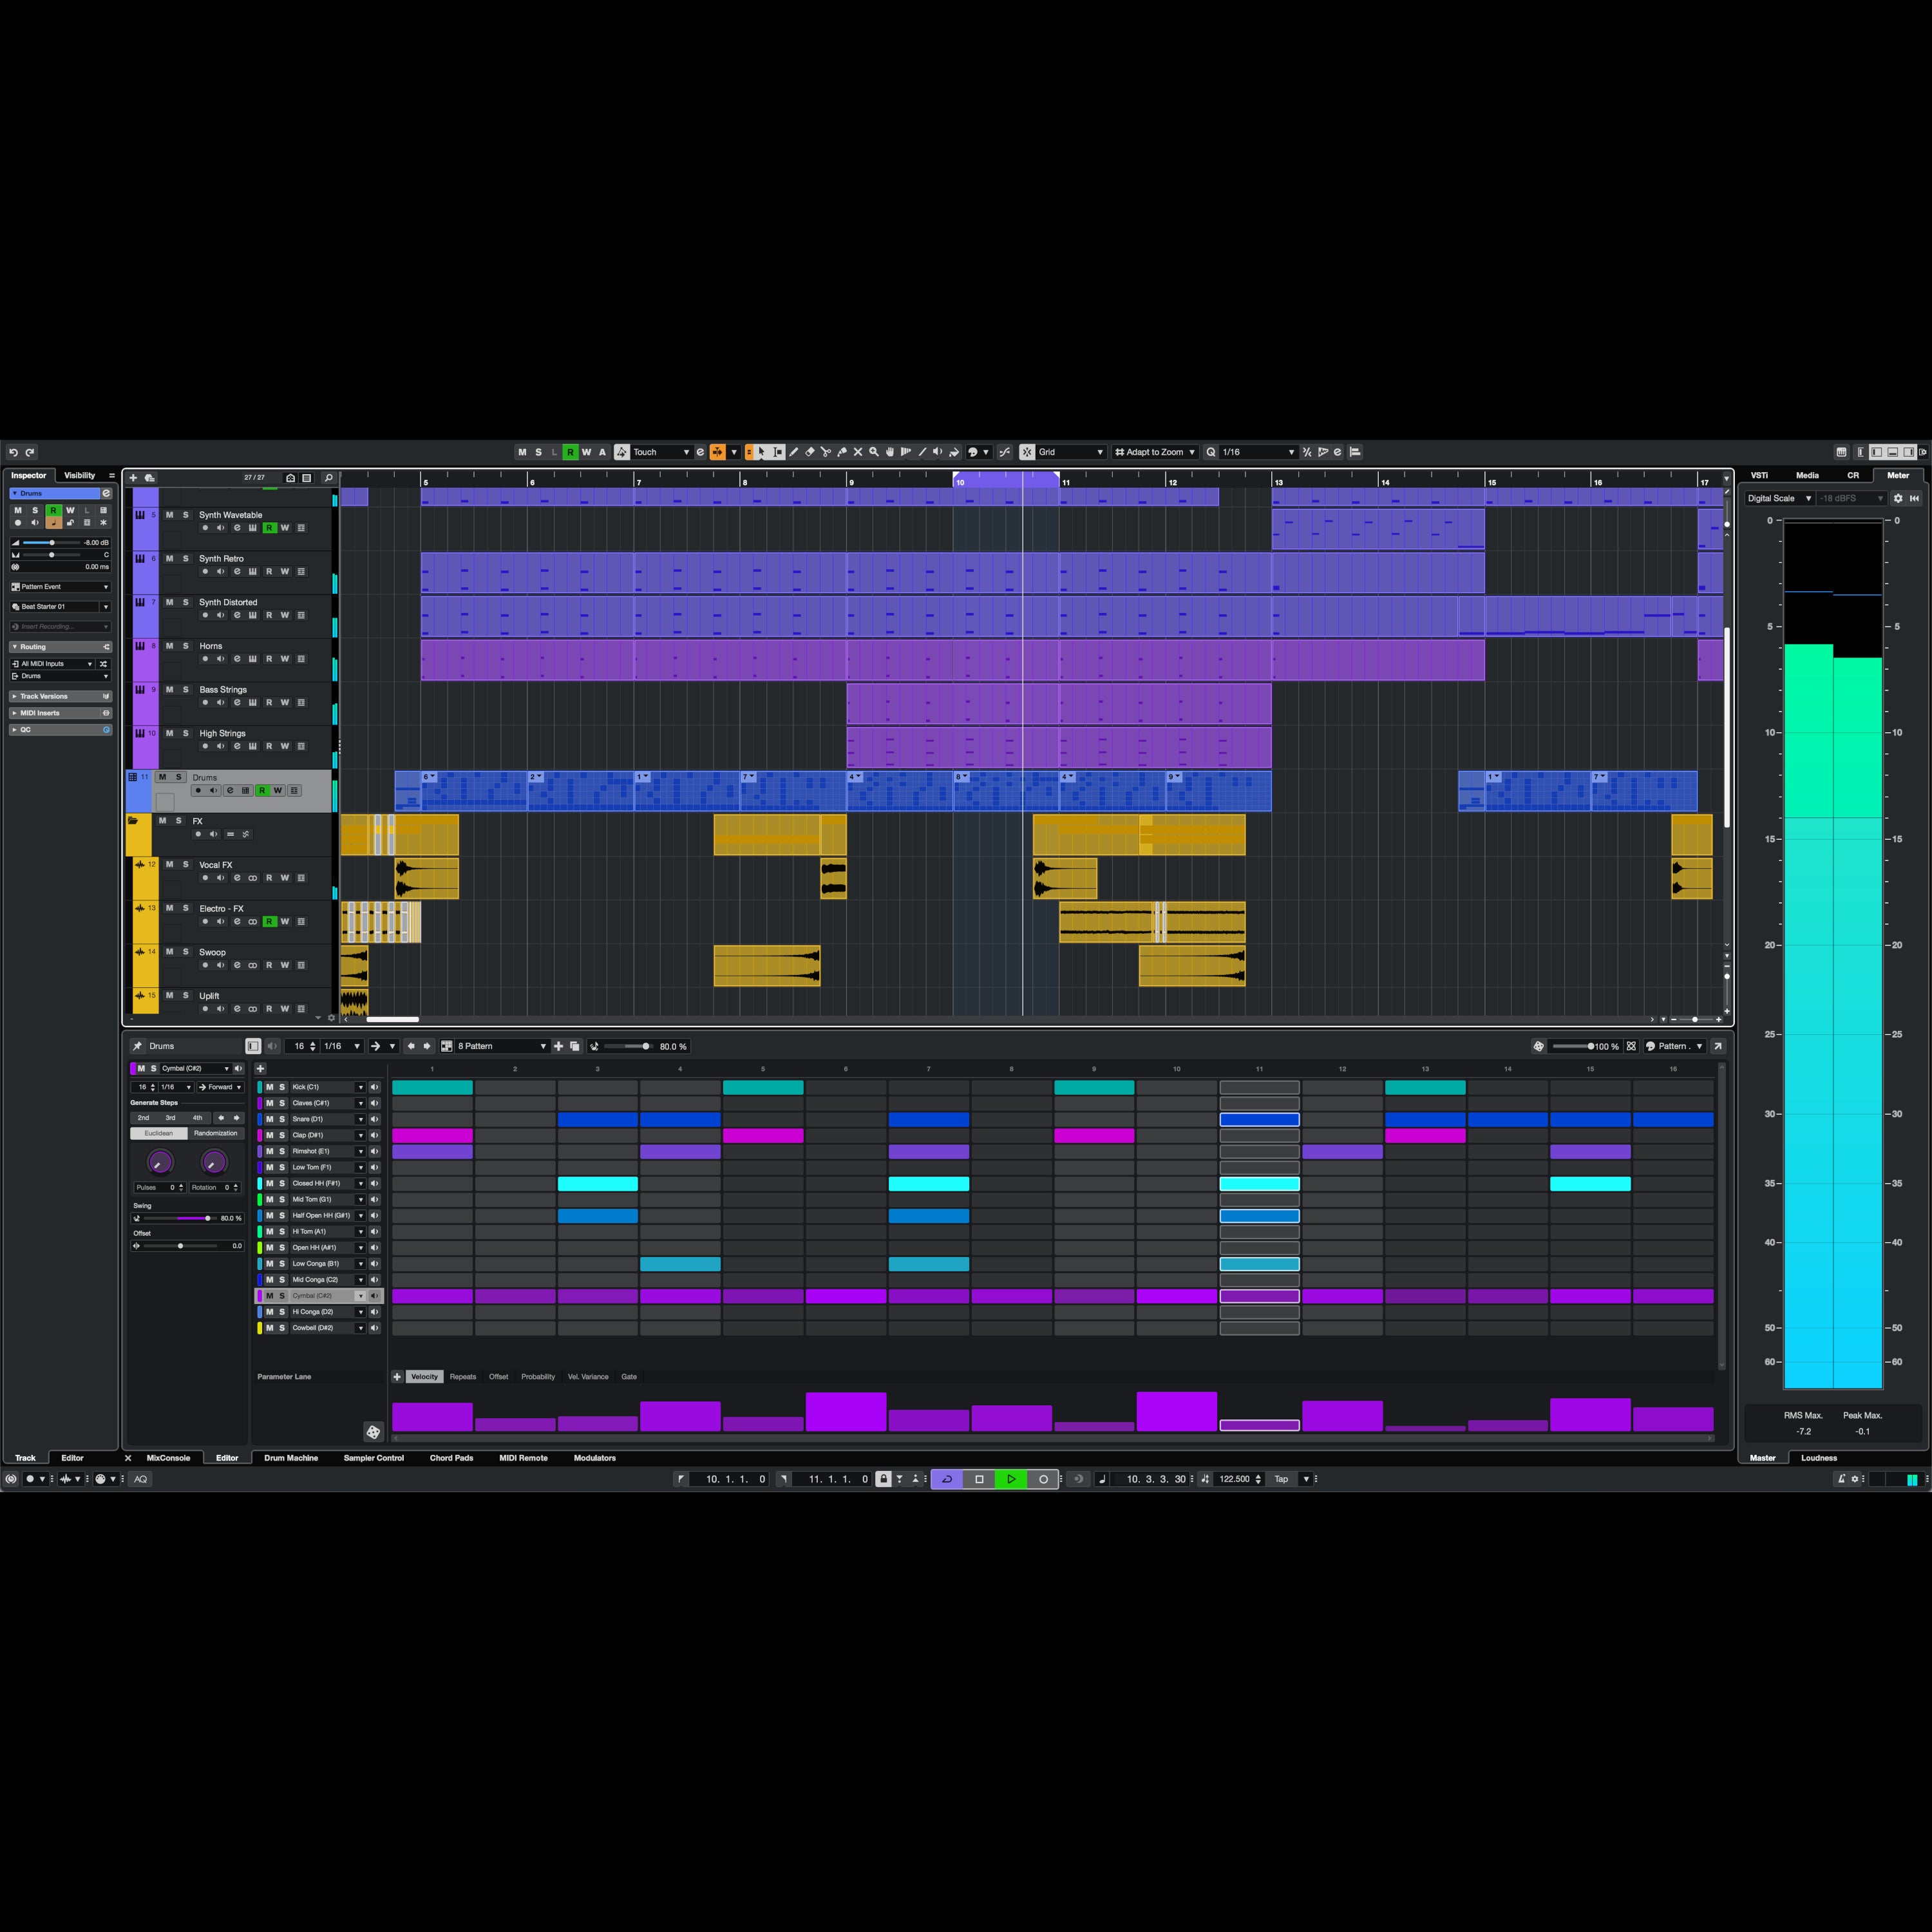Click the 2nd generate steps button
The image size is (1932, 1932).
143,1118
